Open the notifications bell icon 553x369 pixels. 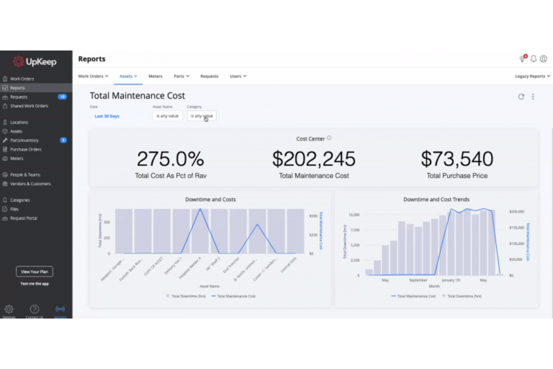coord(533,59)
